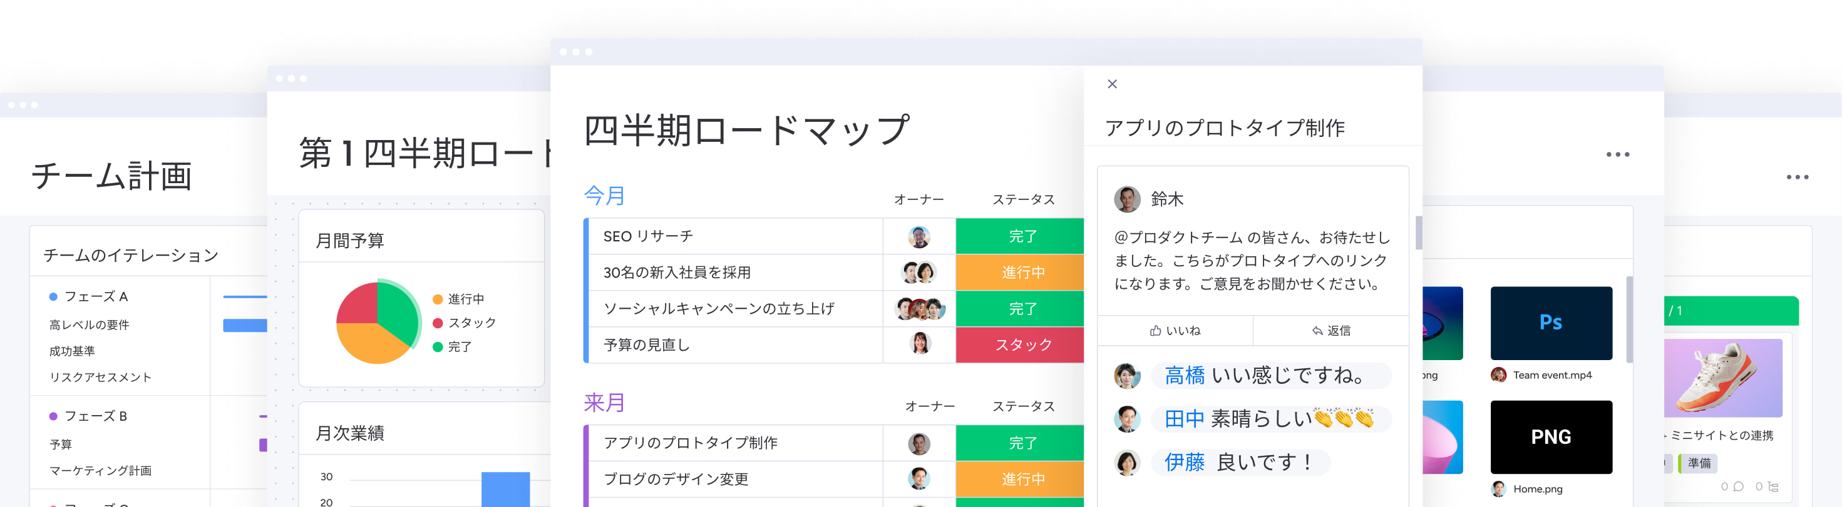The width and height of the screenshot is (1842, 507).
Task: Reply to 鈴木's update with 返信
Action: click(1330, 331)
